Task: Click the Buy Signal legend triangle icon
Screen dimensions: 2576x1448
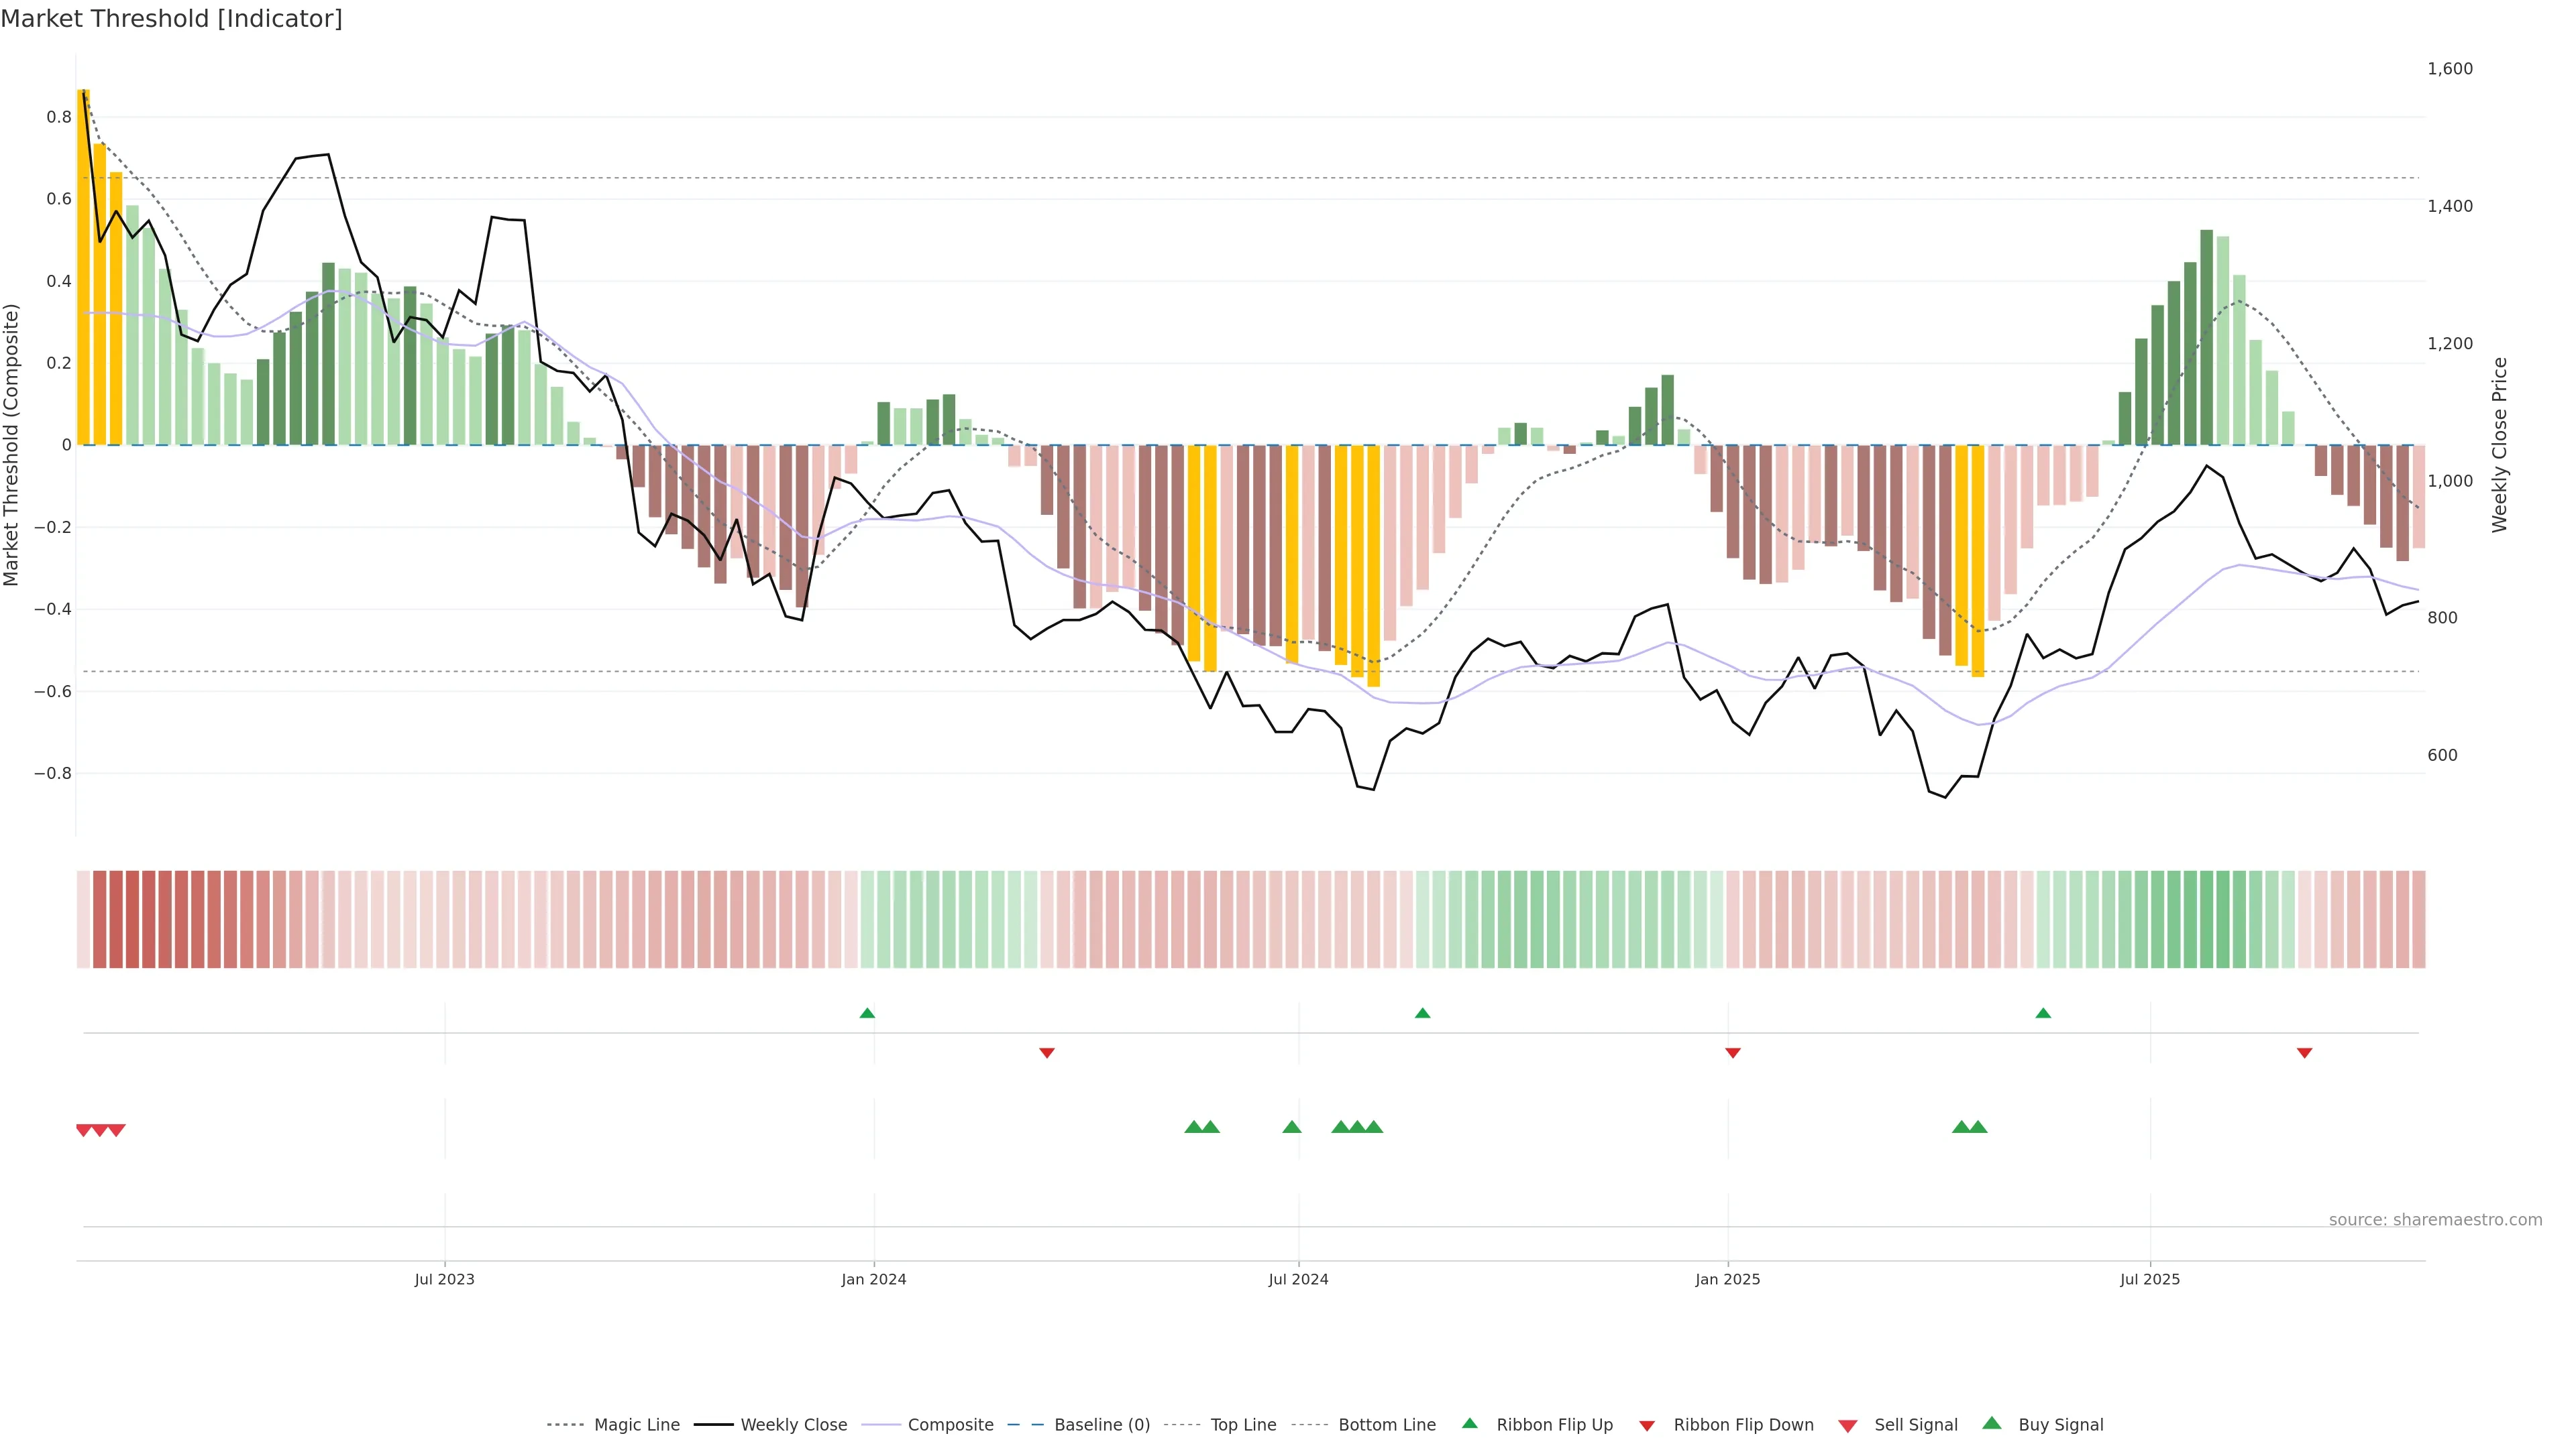Action: click(1992, 1423)
